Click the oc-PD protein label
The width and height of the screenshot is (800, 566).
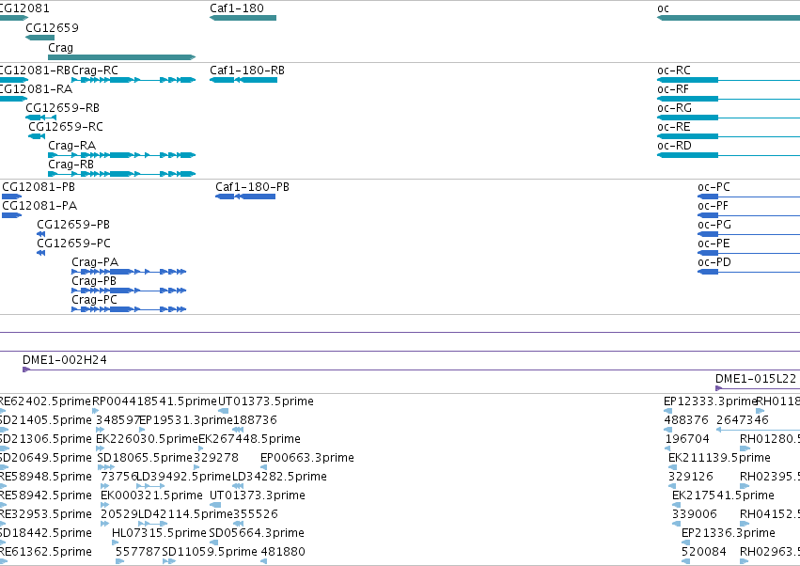point(714,262)
